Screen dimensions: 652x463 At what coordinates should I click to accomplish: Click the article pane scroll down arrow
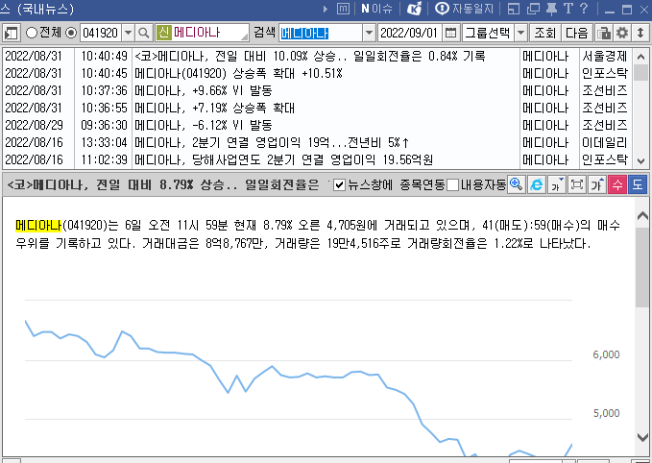[642, 437]
